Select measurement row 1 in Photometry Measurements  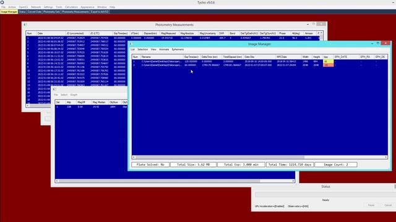(173, 38)
